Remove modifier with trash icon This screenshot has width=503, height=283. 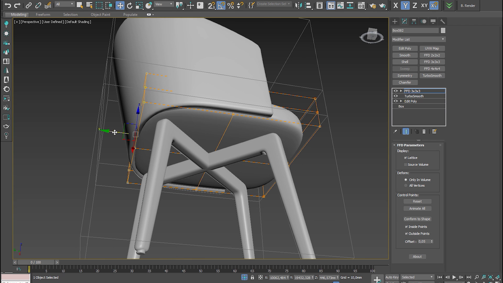(x=424, y=132)
